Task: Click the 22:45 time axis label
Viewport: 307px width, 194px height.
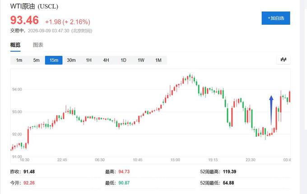Action: [62, 160]
